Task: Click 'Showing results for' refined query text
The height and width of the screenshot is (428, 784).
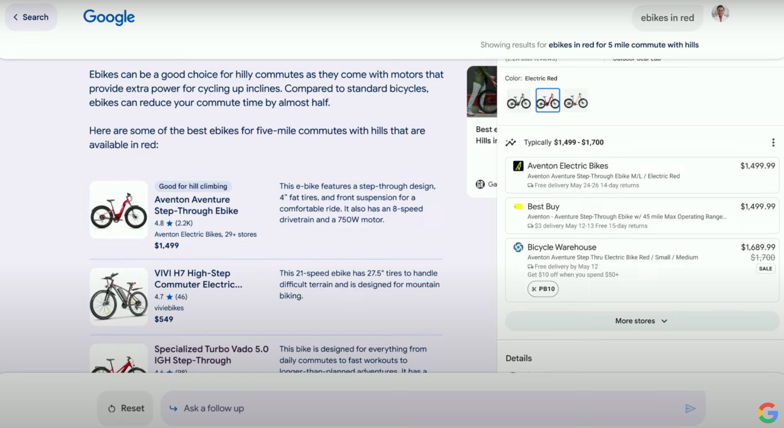Action: point(590,45)
